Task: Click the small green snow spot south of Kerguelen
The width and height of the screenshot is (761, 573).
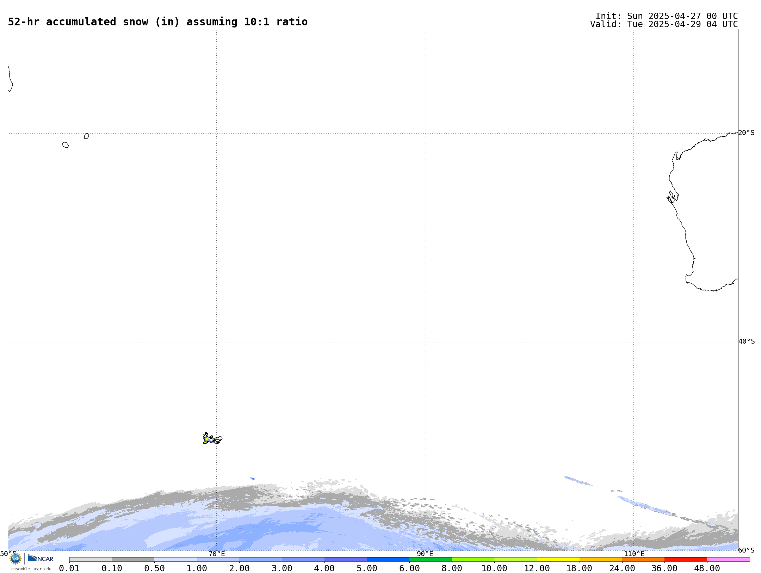Action: pyautogui.click(x=253, y=479)
